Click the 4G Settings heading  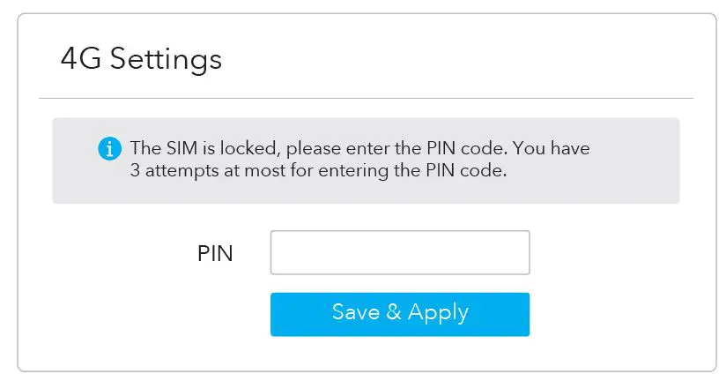point(141,60)
